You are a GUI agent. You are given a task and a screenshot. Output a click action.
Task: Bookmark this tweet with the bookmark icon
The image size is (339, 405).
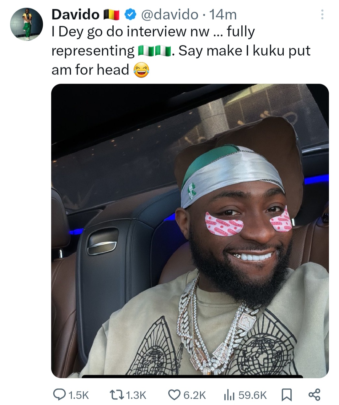[286, 395]
